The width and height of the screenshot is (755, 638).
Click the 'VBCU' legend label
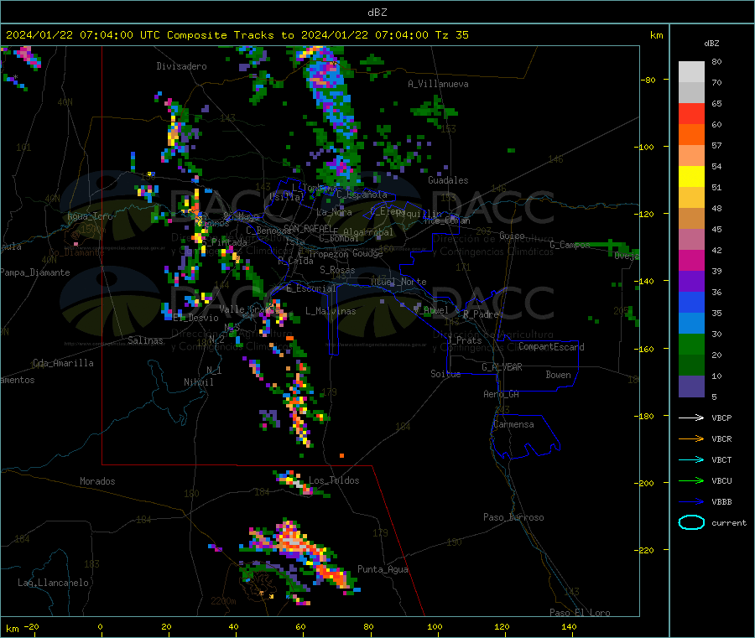721,480
